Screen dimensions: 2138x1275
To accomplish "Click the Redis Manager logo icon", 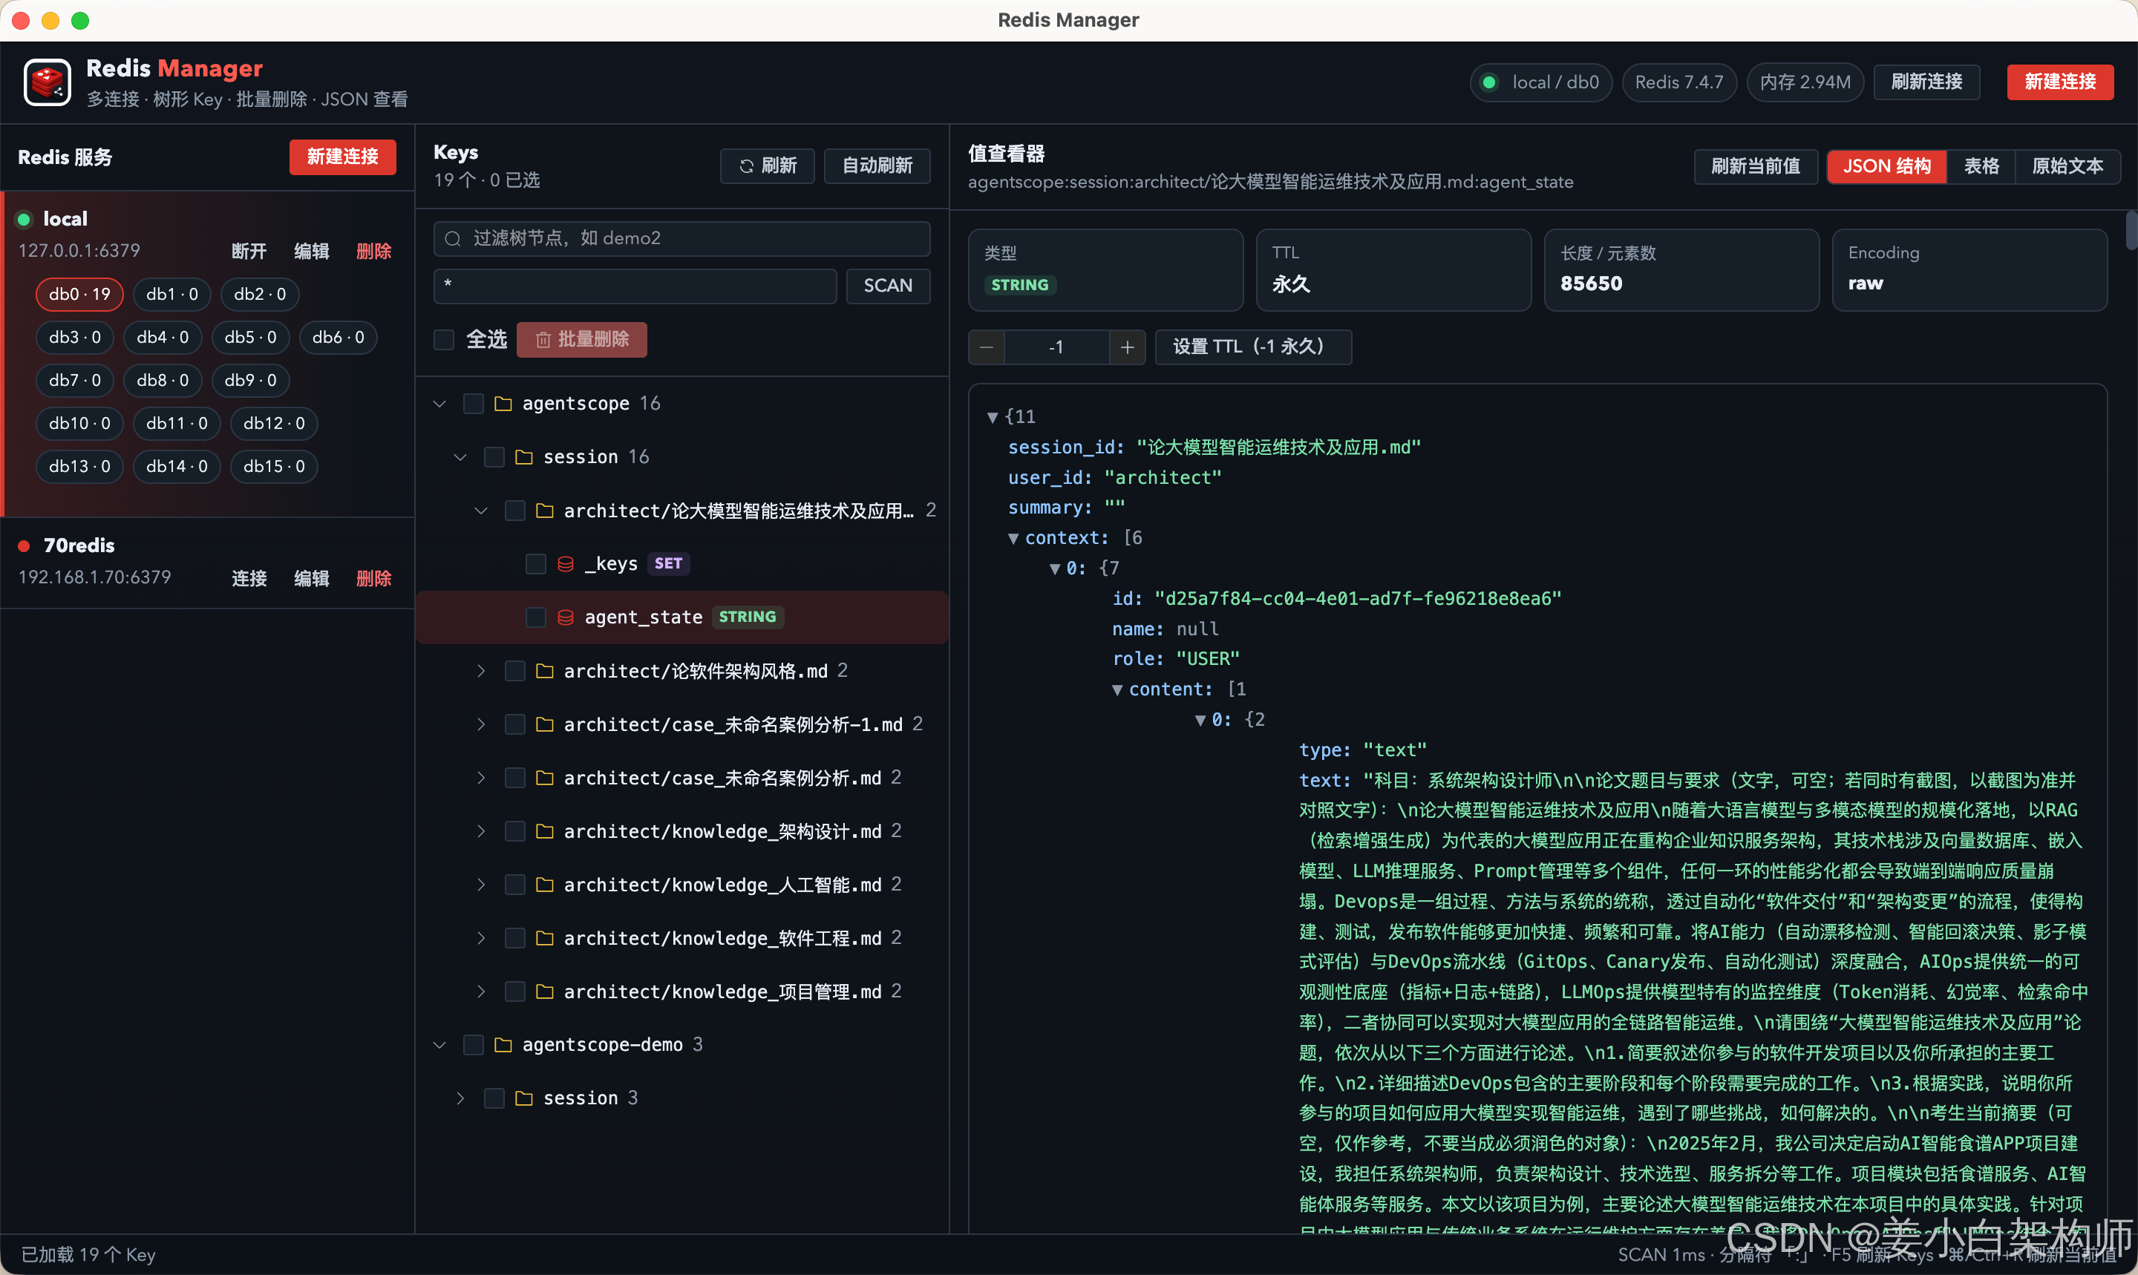I will [x=48, y=82].
